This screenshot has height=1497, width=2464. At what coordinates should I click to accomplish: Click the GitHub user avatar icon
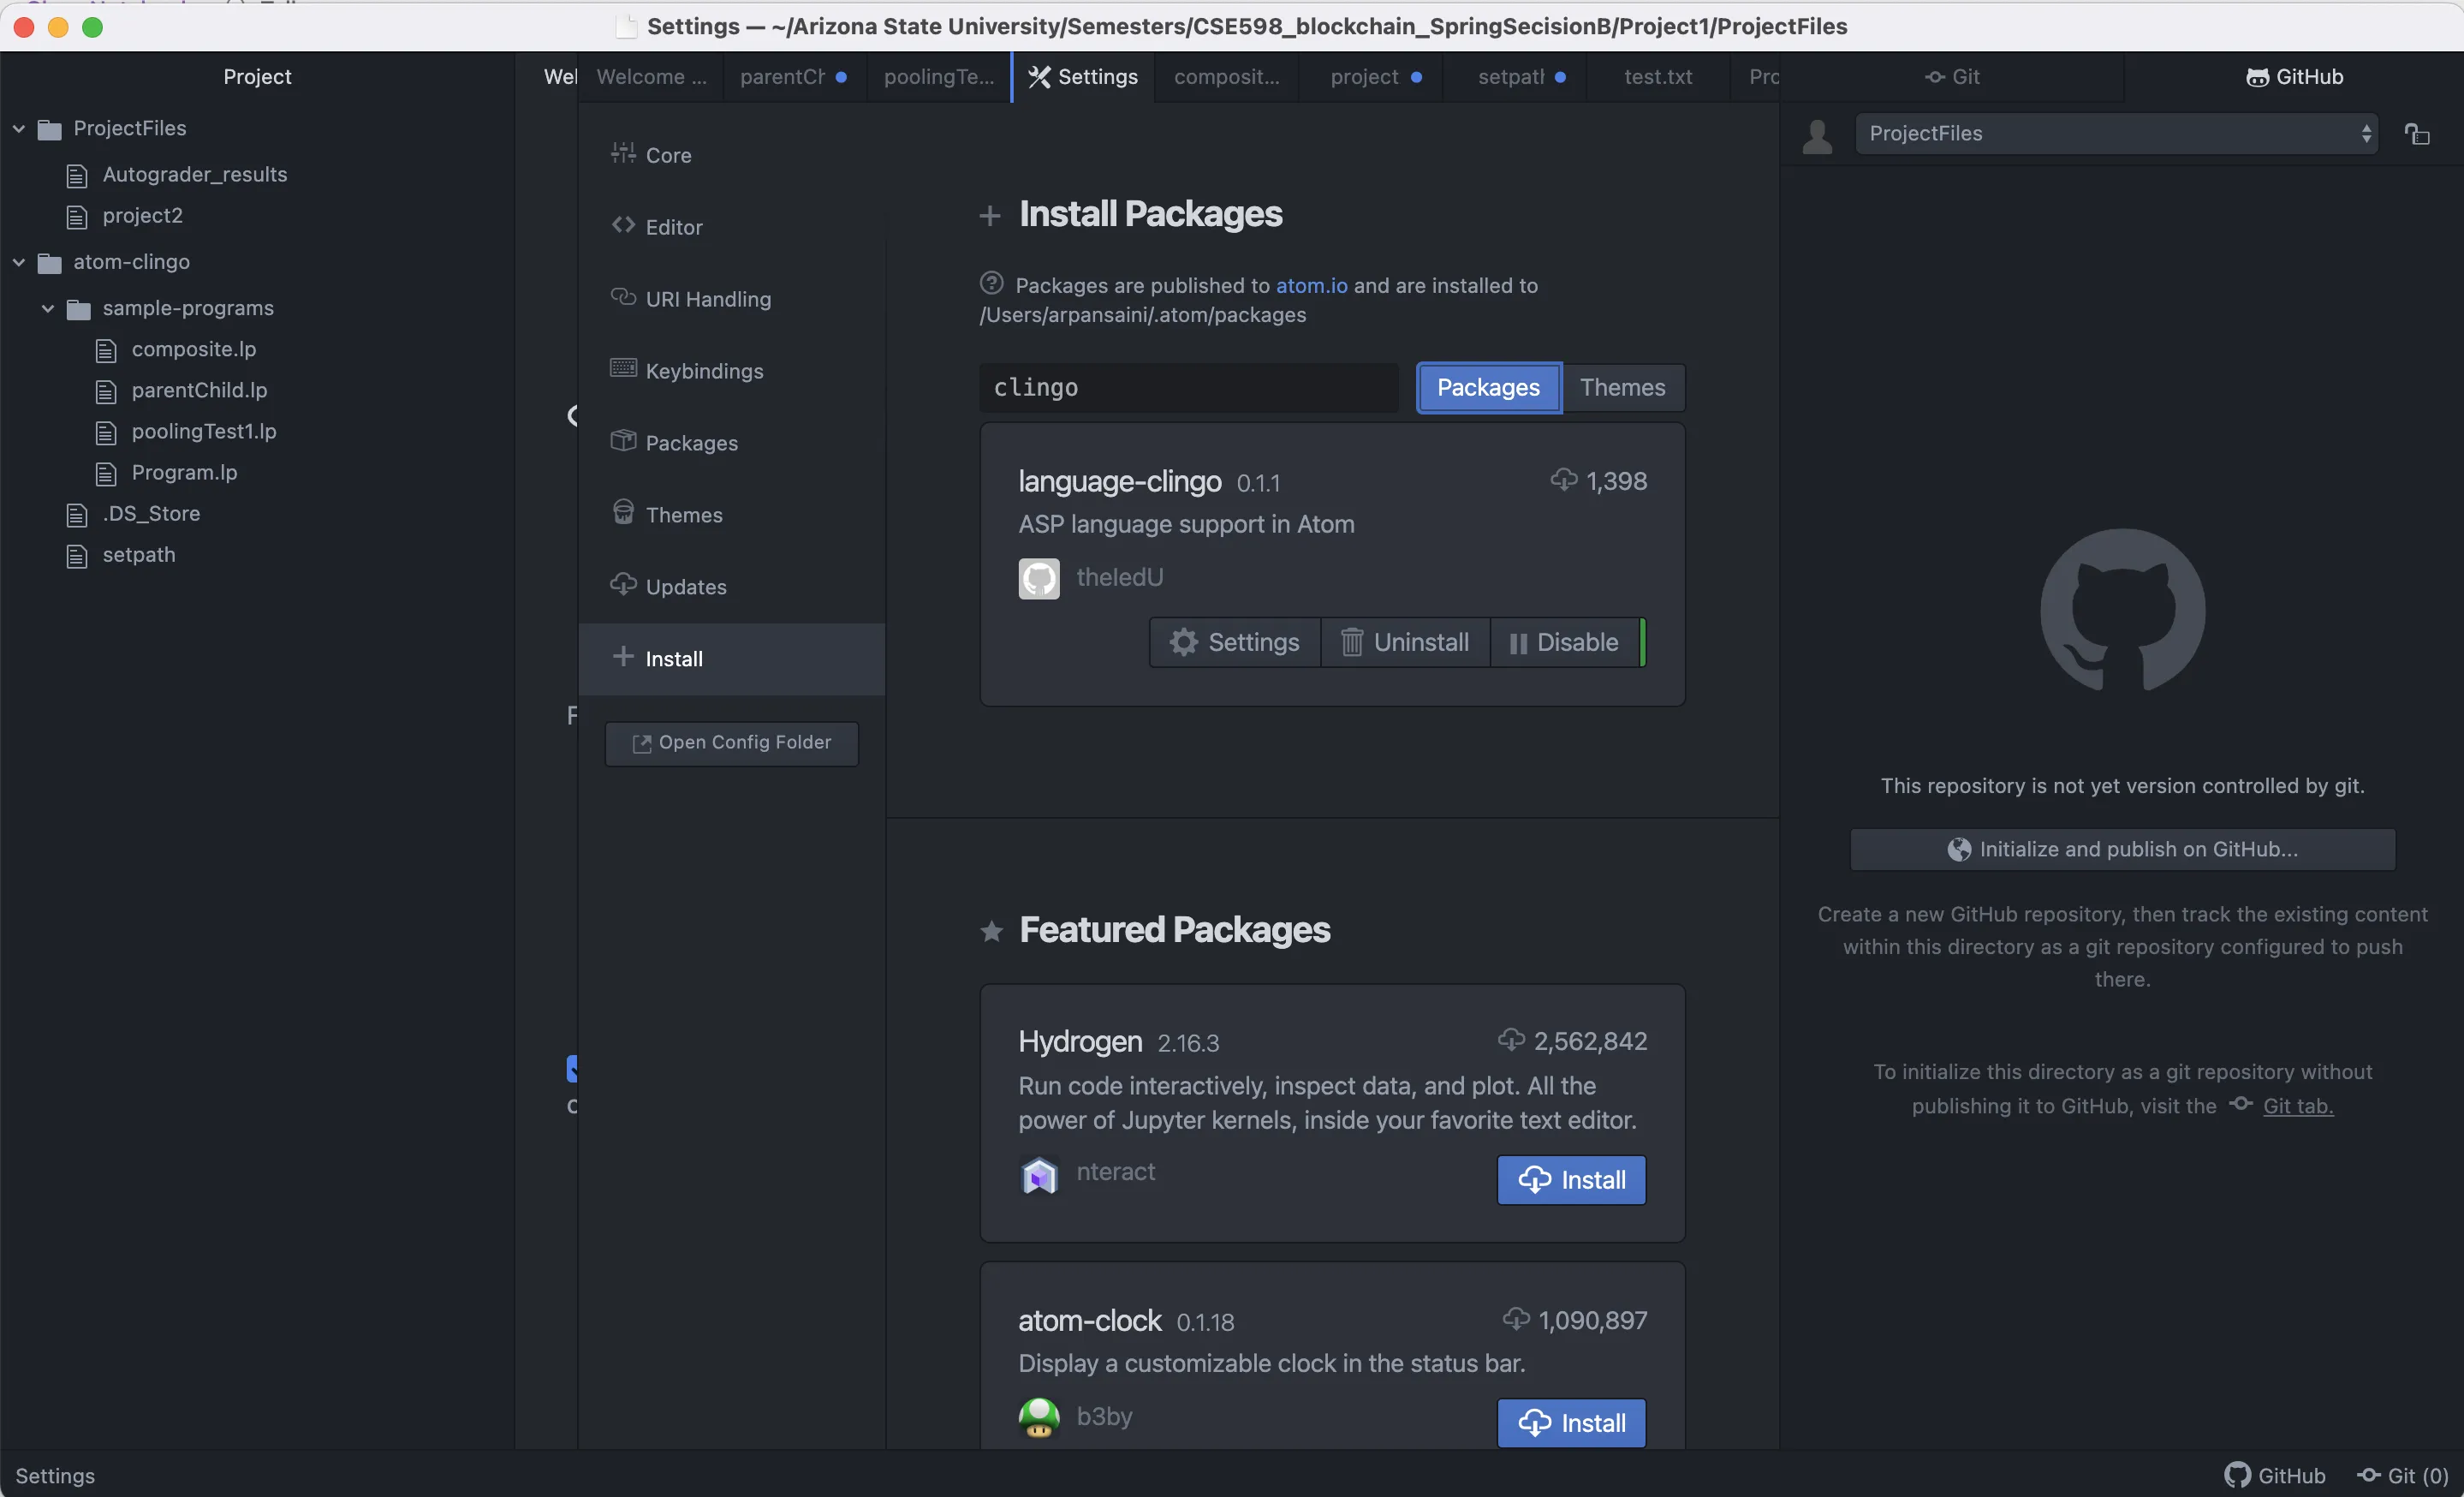point(1817,135)
